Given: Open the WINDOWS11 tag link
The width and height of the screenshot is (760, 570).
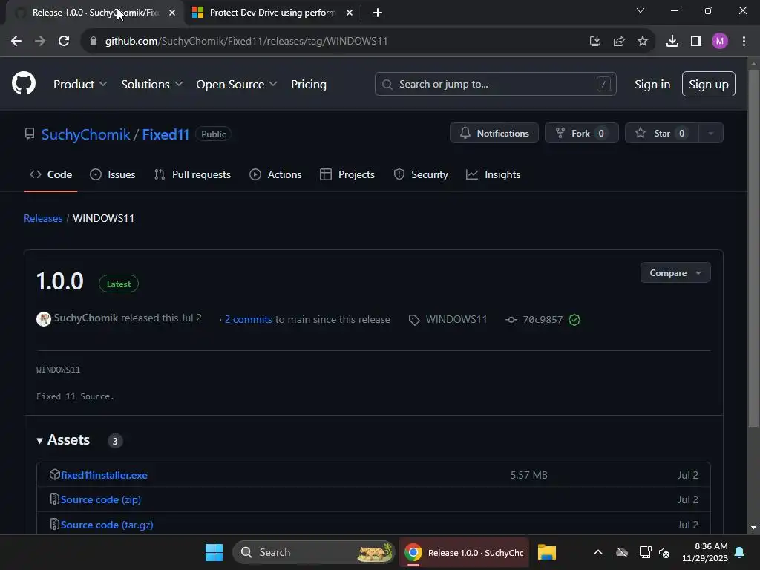Looking at the screenshot, I should coord(448,319).
